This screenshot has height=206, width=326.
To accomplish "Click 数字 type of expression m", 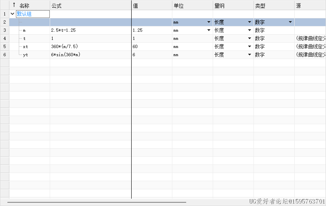I will click(x=260, y=30).
